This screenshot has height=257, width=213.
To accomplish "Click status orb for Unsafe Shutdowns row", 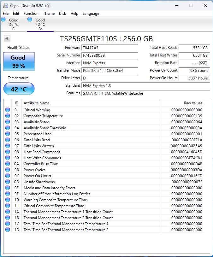I will pyautogui.click(x=8, y=182).
